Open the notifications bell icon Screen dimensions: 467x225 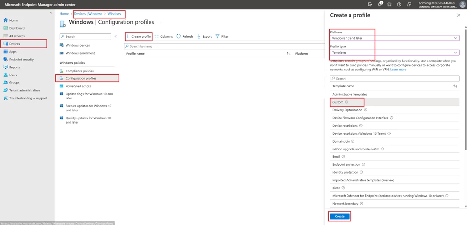coord(380,5)
